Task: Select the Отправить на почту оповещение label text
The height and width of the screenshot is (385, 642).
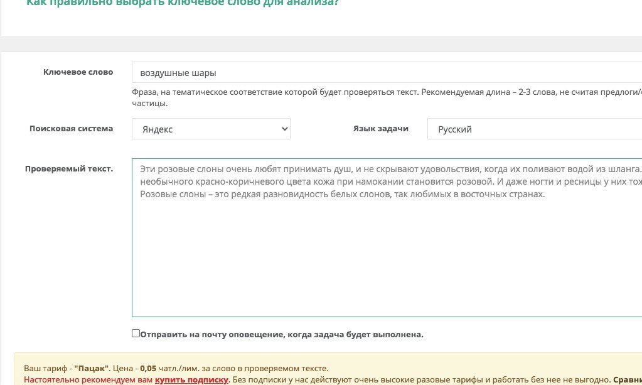Action: click(x=282, y=335)
